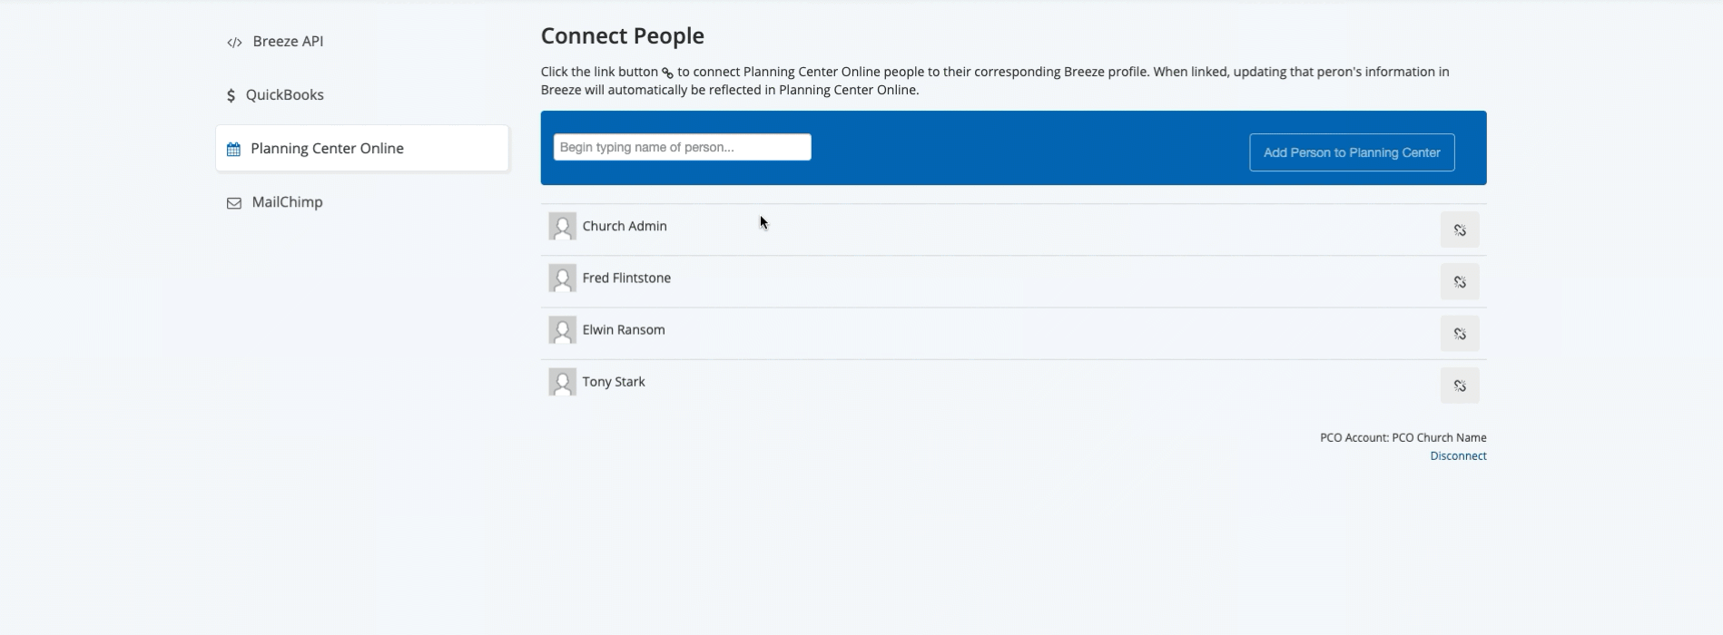Image resolution: width=1723 pixels, height=635 pixels.
Task: Click the link icon for Fred Flintstone
Action: (x=1460, y=282)
